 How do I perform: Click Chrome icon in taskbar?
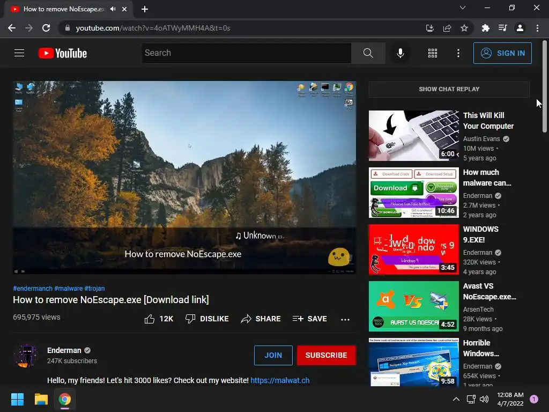(65, 399)
